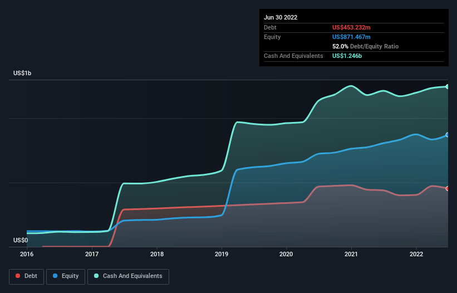Click the US$453.232m debt value
The width and height of the screenshot is (457, 293).
pyautogui.click(x=351, y=27)
